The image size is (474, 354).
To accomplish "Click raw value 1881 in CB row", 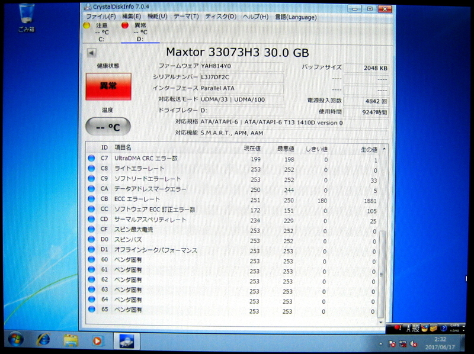I will 370,201.
